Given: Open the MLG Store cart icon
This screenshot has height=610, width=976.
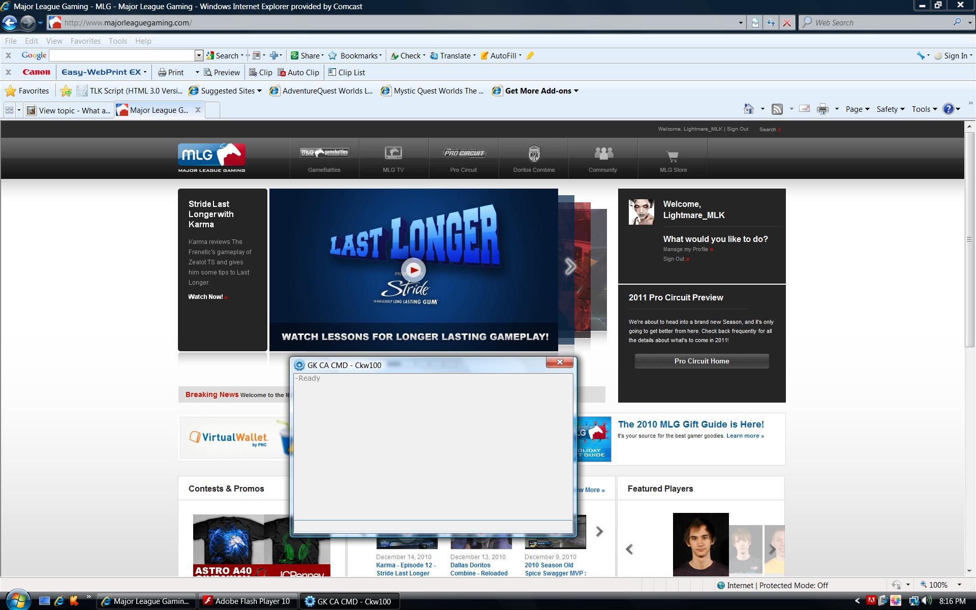Looking at the screenshot, I should click(673, 155).
